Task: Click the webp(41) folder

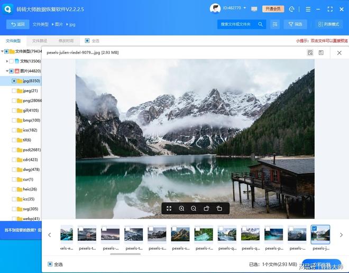Action: (28, 219)
